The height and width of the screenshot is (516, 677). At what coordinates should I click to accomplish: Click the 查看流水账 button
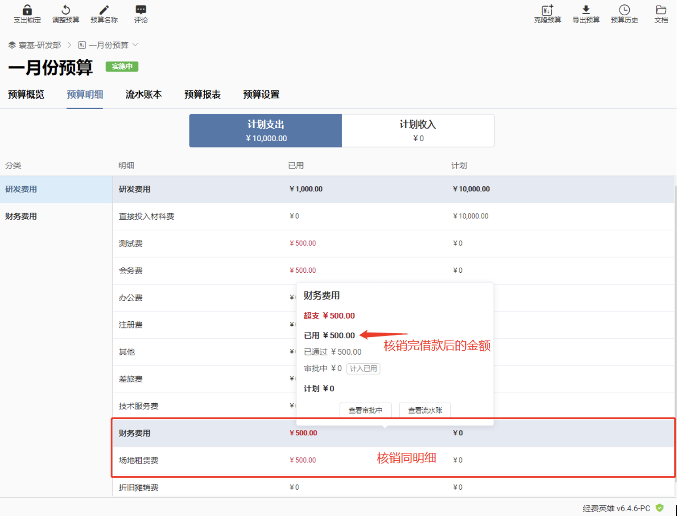coord(425,410)
